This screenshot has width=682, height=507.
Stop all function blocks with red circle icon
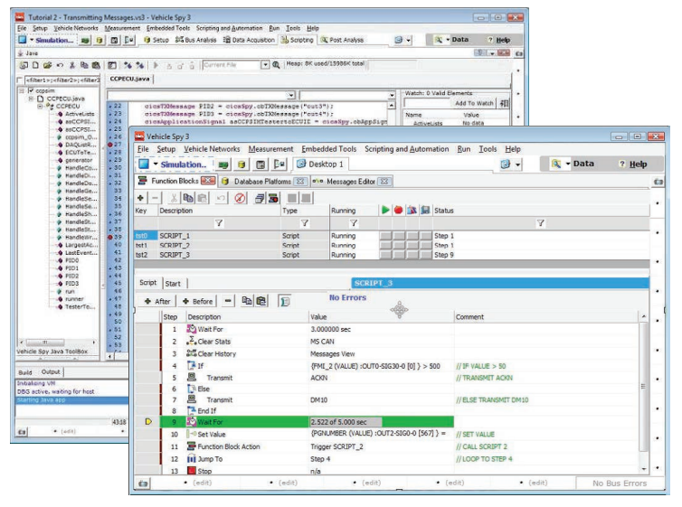(x=398, y=211)
